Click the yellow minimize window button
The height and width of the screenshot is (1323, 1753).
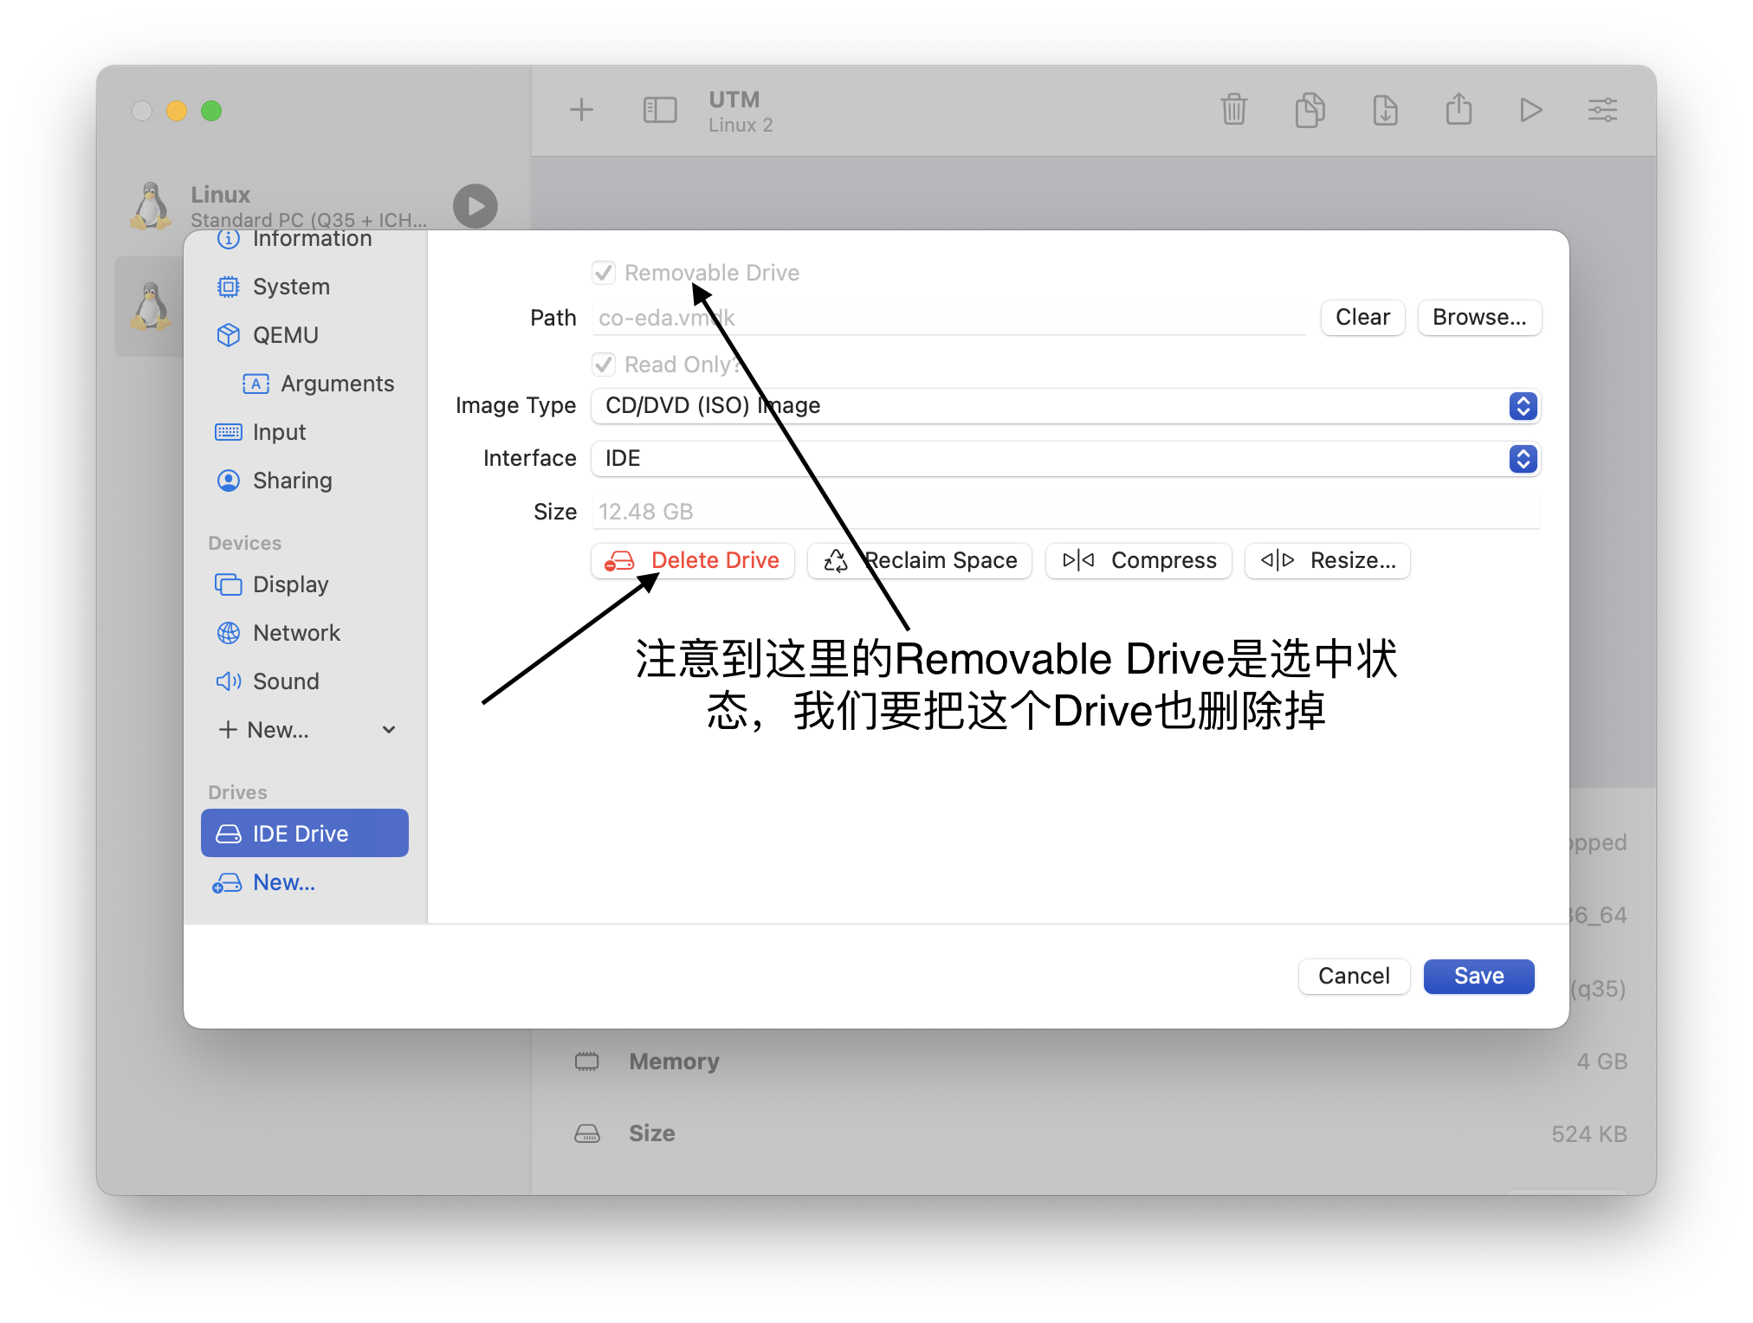click(x=177, y=111)
